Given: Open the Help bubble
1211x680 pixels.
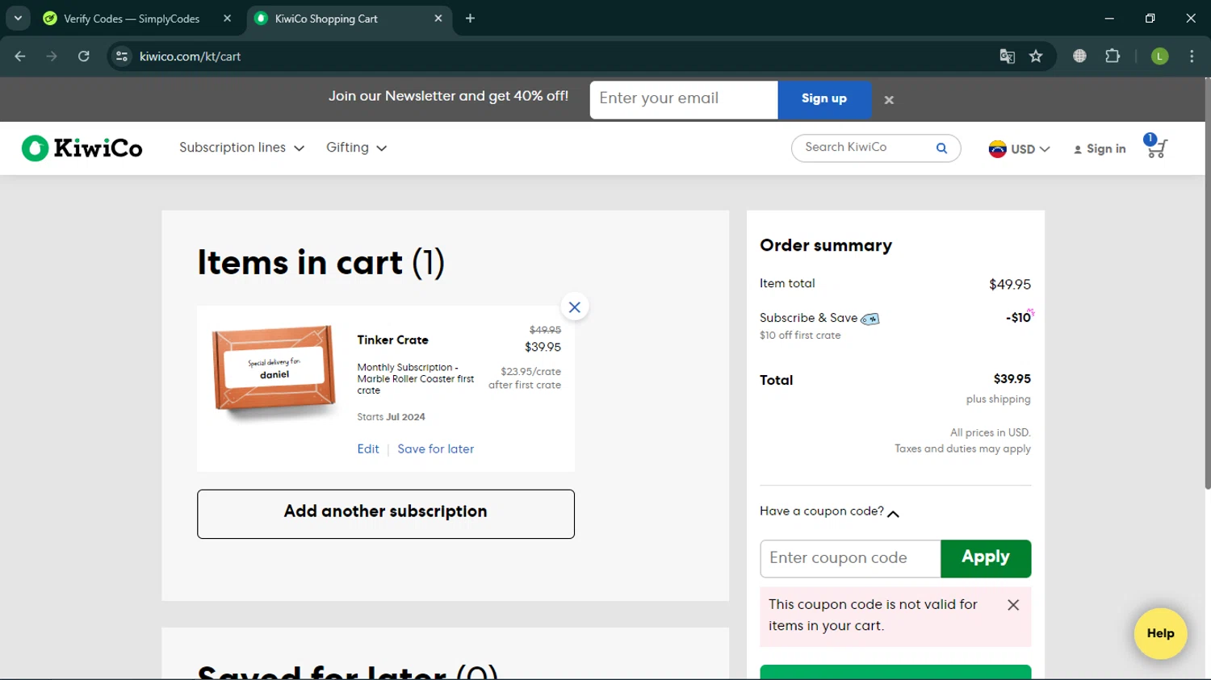Looking at the screenshot, I should click(1160, 633).
